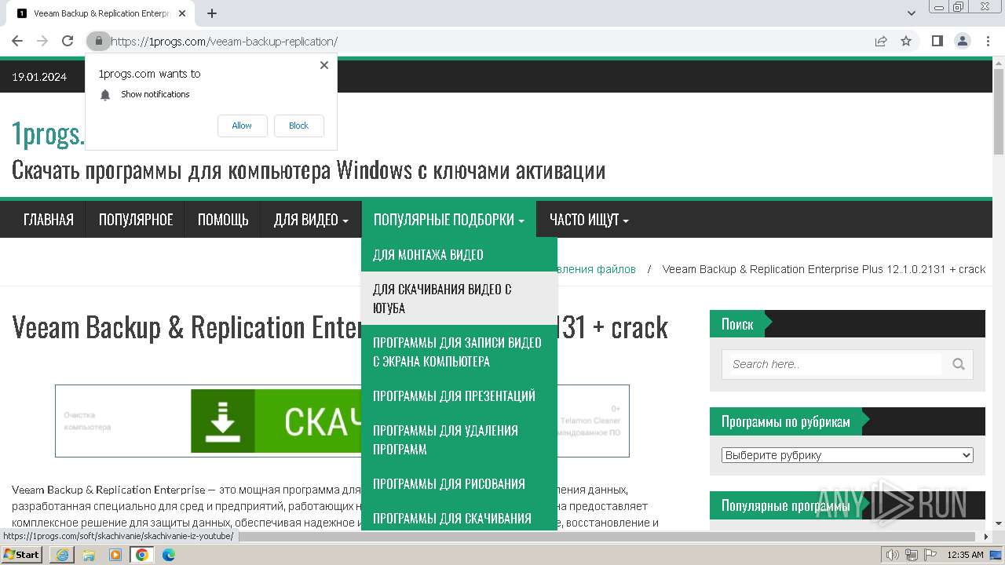Click the volume speaker tray icon
The image size is (1005, 565).
click(893, 555)
